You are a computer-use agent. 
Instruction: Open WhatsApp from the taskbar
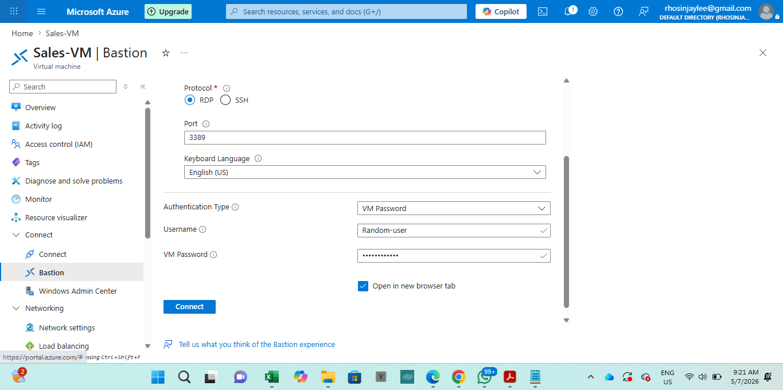[x=485, y=377]
